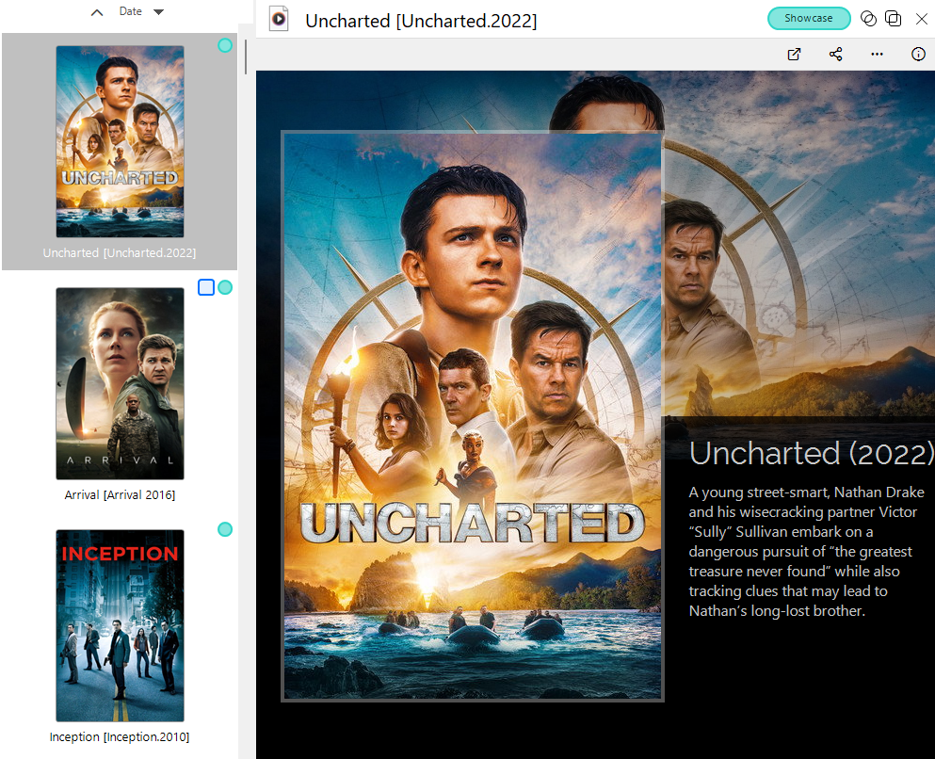Image resolution: width=935 pixels, height=759 pixels.
Task: Click the Showcase button
Action: click(809, 19)
